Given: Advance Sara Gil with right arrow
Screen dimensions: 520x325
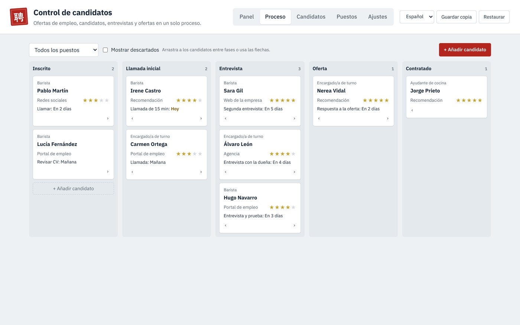Looking at the screenshot, I should (294, 118).
